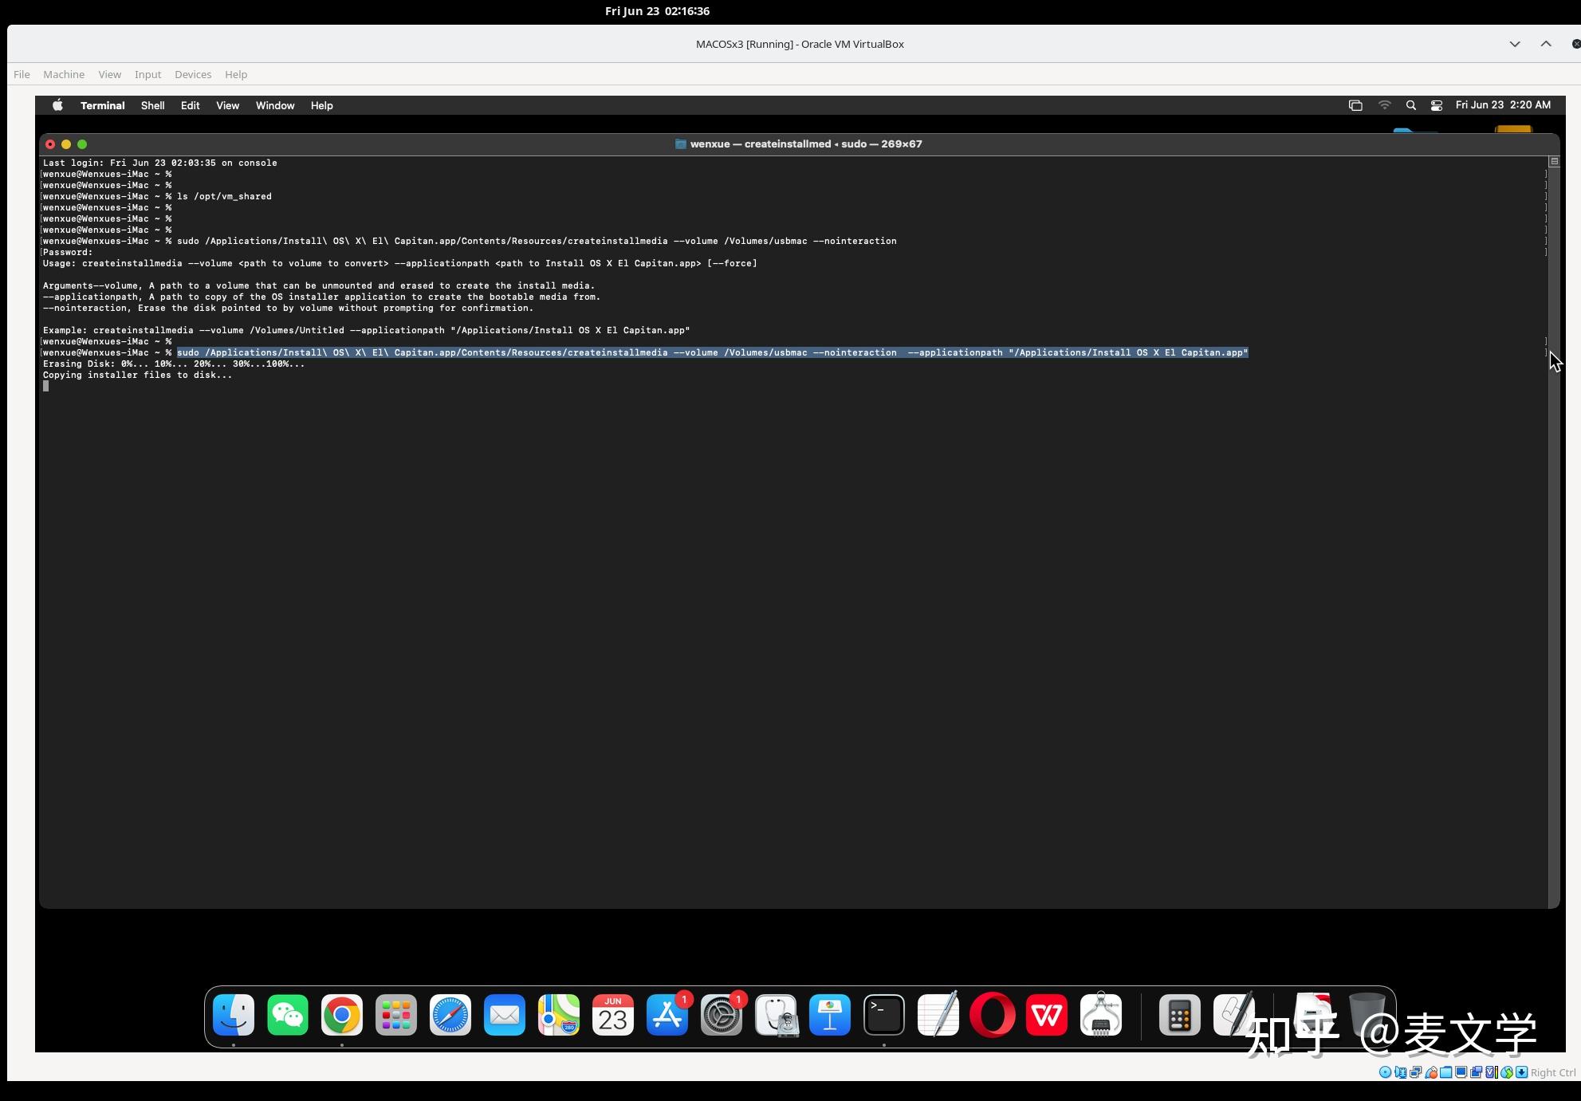Open the Shell menu in Terminal
Viewport: 1581px width, 1101px height.
point(152,105)
